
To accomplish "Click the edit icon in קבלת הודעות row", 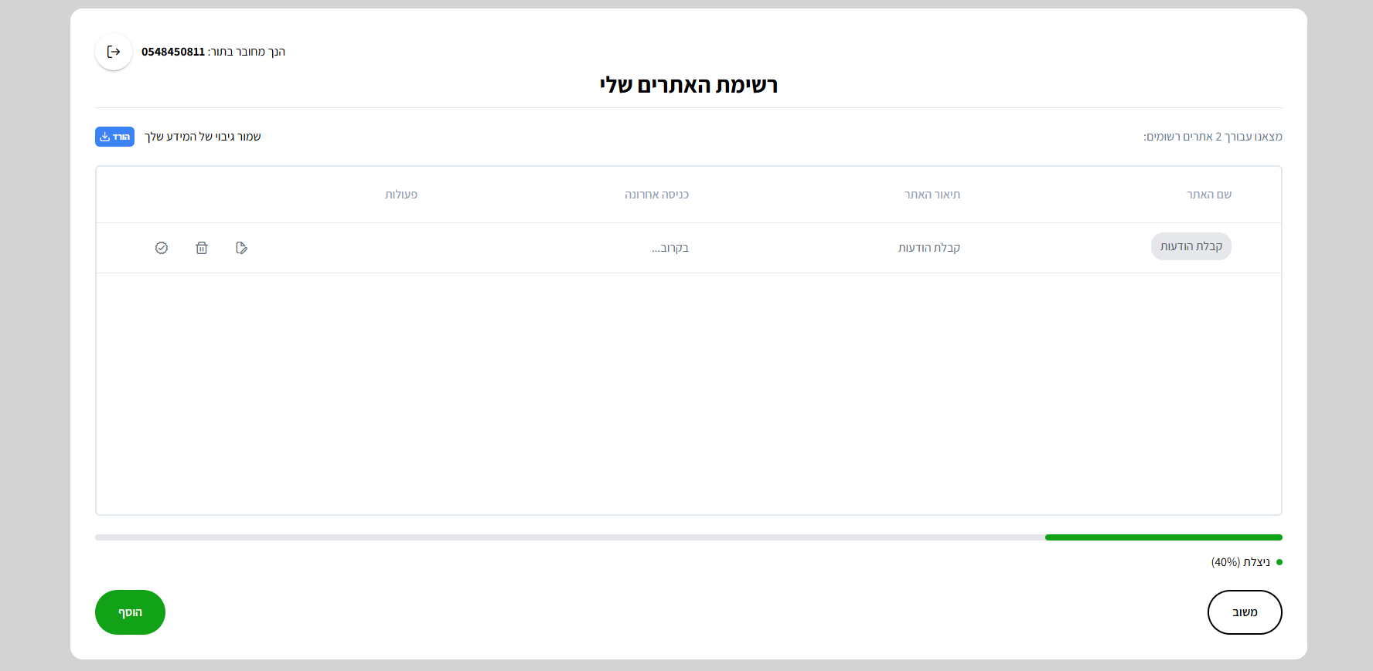I will [242, 248].
